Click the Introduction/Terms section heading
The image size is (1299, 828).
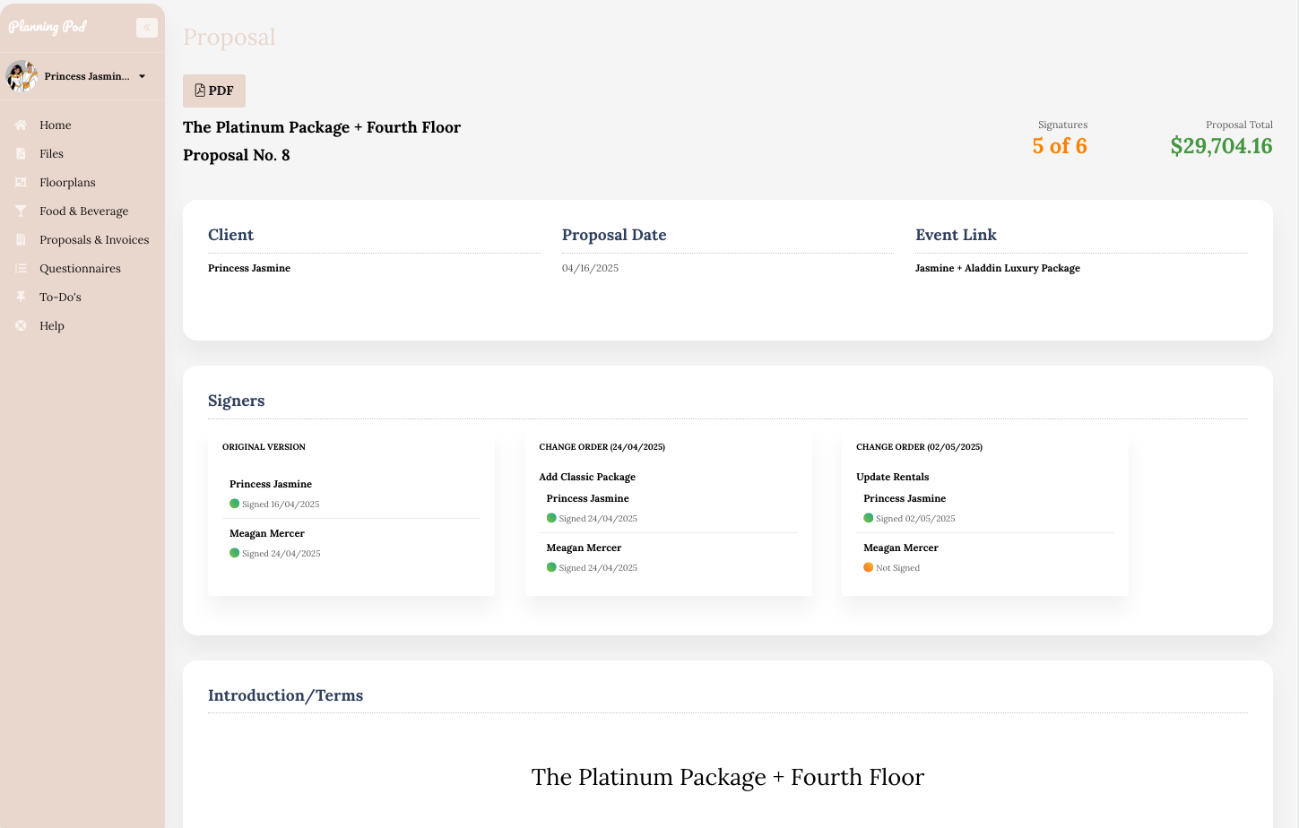(x=285, y=695)
